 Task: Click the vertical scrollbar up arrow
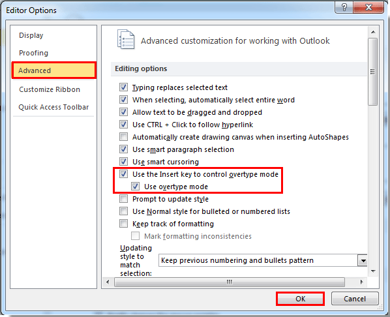coord(373,32)
